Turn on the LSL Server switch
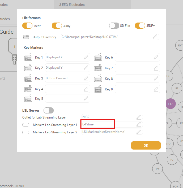This screenshot has height=188, width=183. [x=49, y=110]
